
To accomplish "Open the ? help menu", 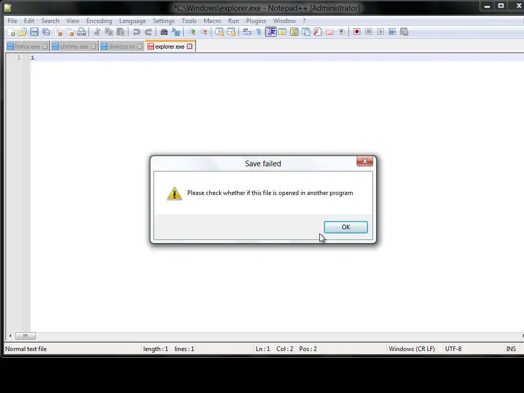I will coord(304,20).
